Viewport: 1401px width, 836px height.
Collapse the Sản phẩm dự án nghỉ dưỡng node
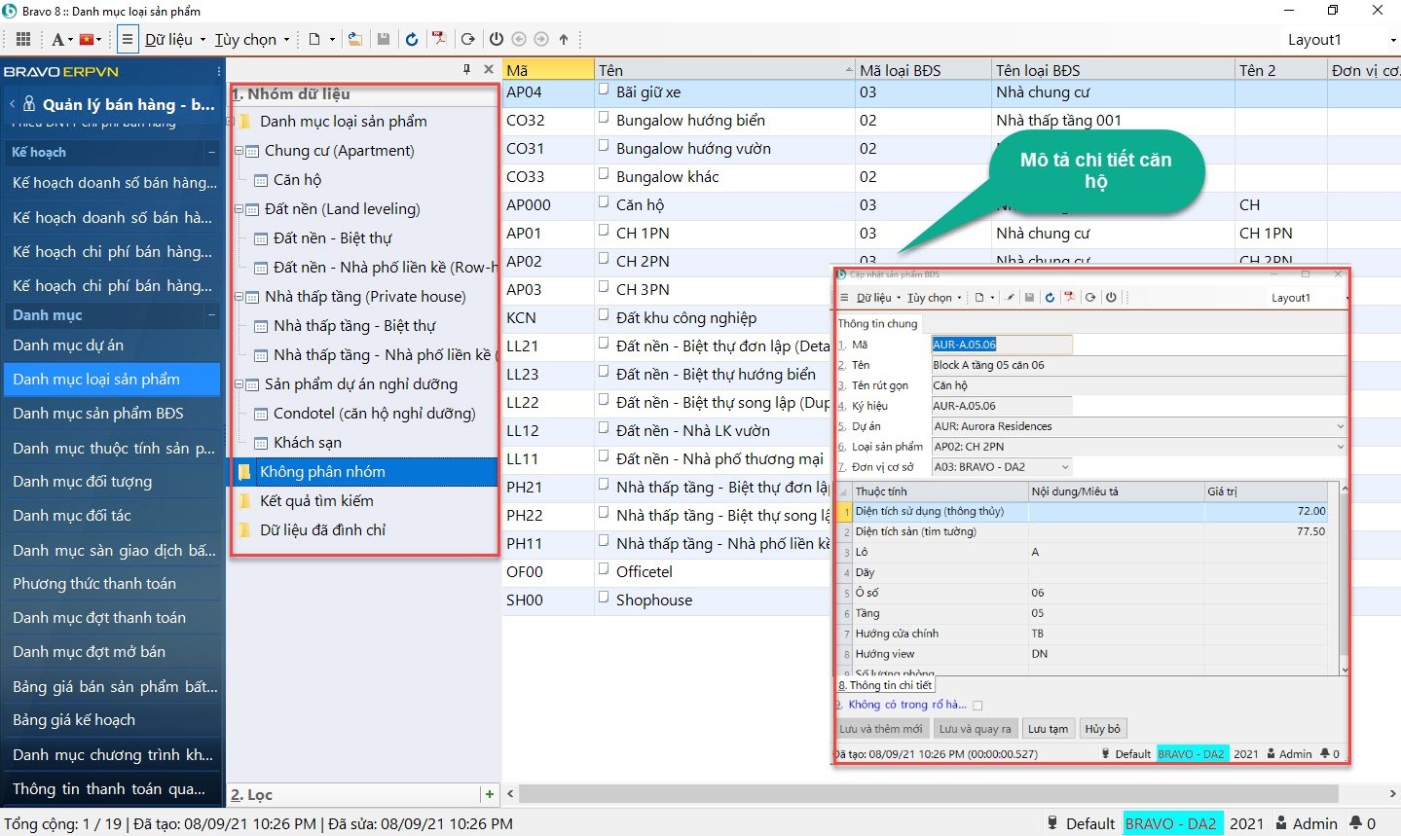(x=240, y=384)
